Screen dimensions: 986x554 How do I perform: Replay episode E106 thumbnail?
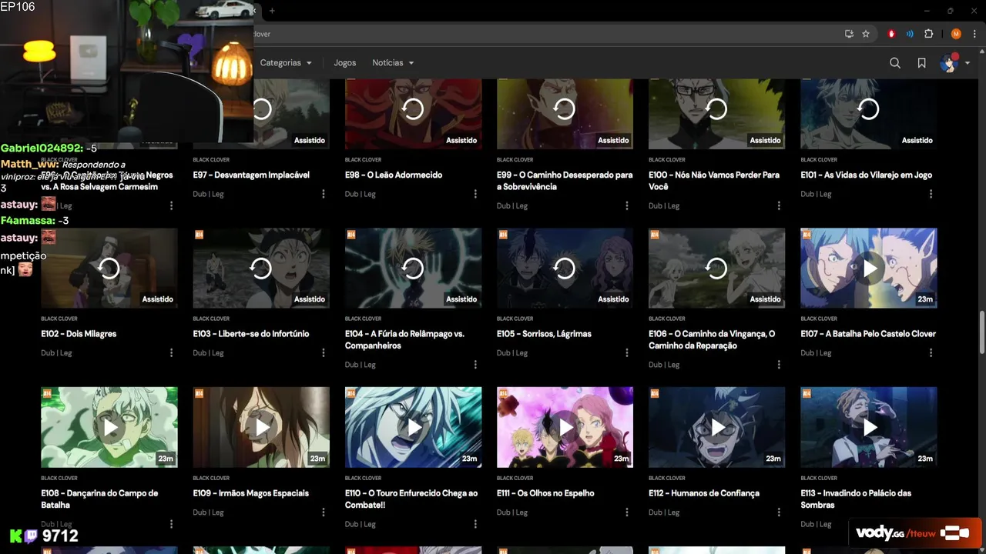point(716,268)
